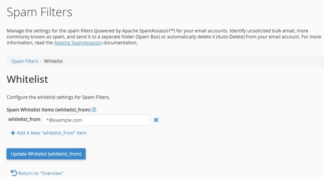Focus the whitelist_from text input field
The width and height of the screenshot is (324, 177).
96,120
